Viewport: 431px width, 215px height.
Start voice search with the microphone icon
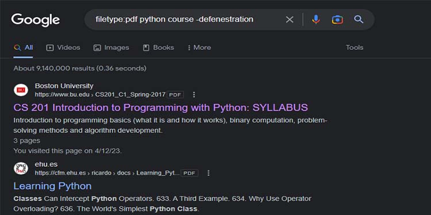tap(316, 19)
